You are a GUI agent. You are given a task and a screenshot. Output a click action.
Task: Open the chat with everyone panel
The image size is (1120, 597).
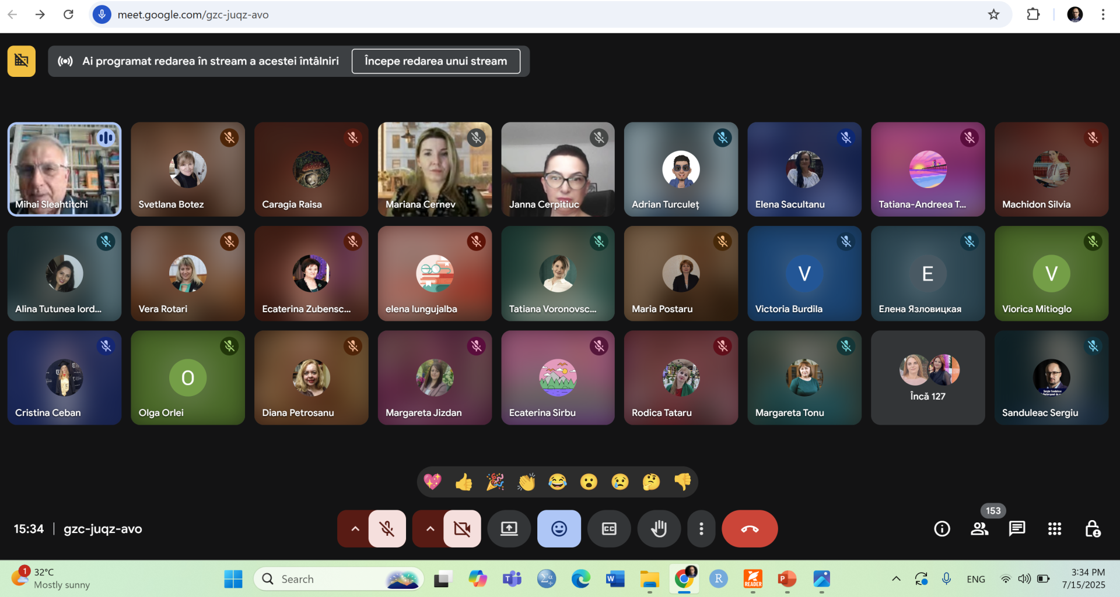coord(1017,529)
